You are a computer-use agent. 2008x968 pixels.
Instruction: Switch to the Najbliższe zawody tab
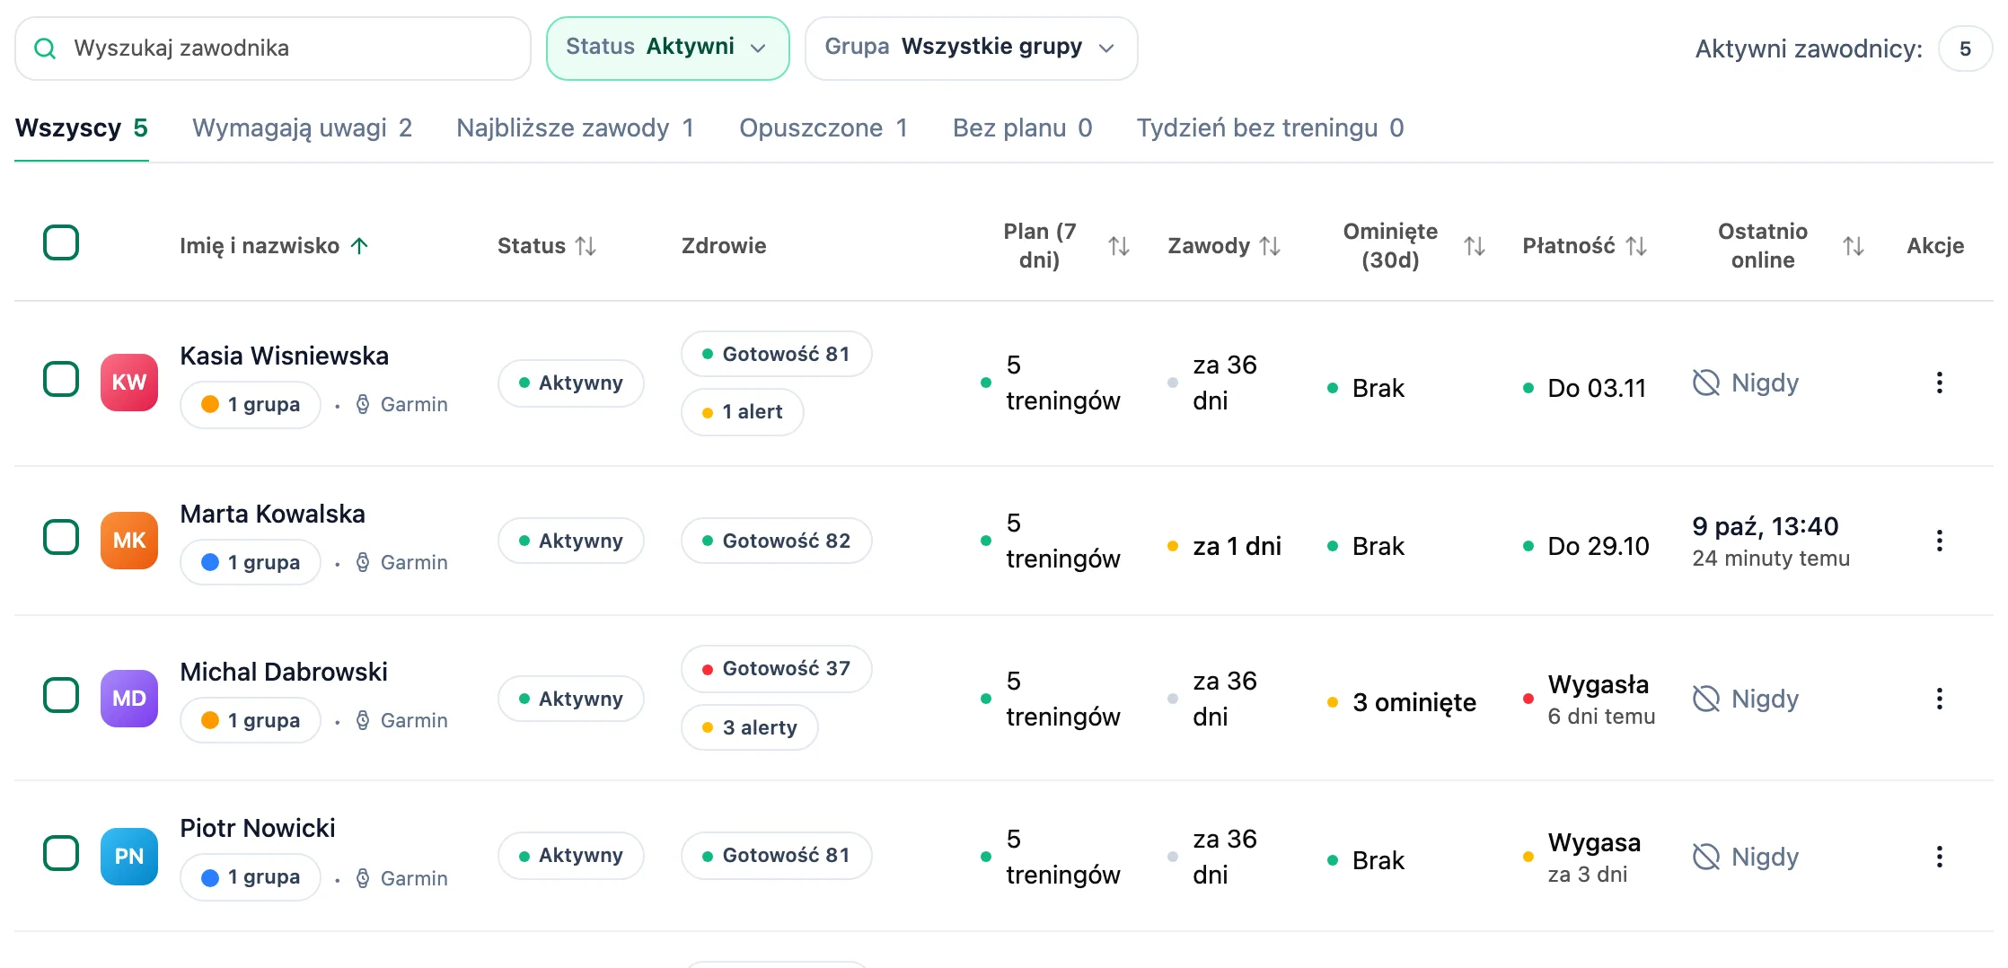575,128
